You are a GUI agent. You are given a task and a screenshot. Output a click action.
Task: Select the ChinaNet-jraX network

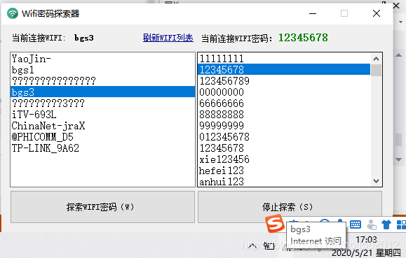point(102,126)
